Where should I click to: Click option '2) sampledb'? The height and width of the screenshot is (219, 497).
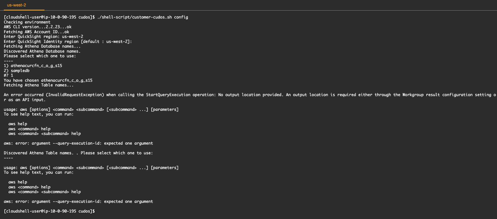(x=16, y=71)
